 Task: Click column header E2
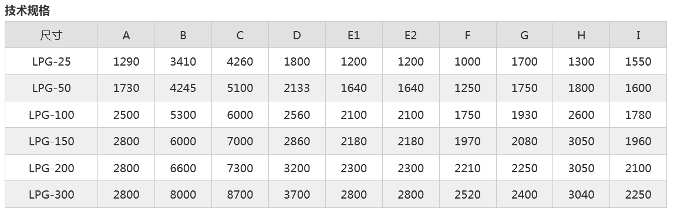tap(411, 35)
